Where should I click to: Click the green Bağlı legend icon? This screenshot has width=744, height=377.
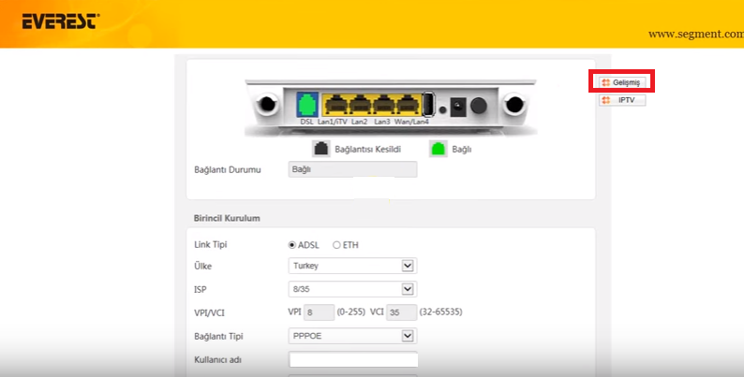click(438, 149)
